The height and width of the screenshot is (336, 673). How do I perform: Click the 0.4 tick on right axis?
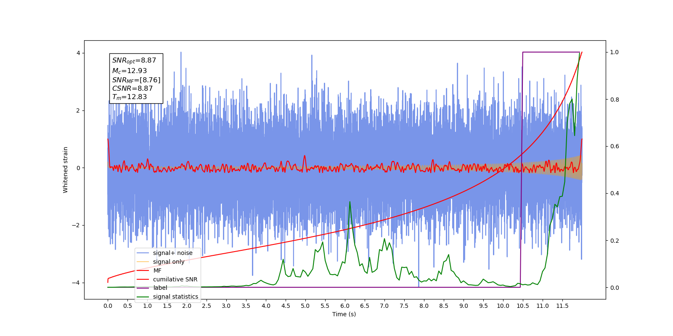[x=615, y=194]
